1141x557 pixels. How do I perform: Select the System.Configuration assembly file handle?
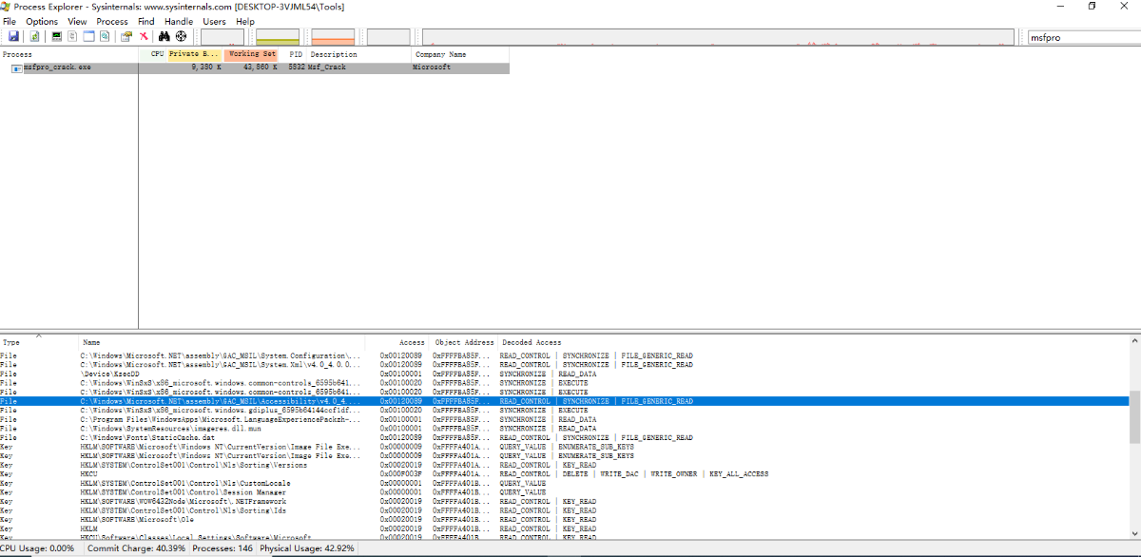pyautogui.click(x=564, y=355)
